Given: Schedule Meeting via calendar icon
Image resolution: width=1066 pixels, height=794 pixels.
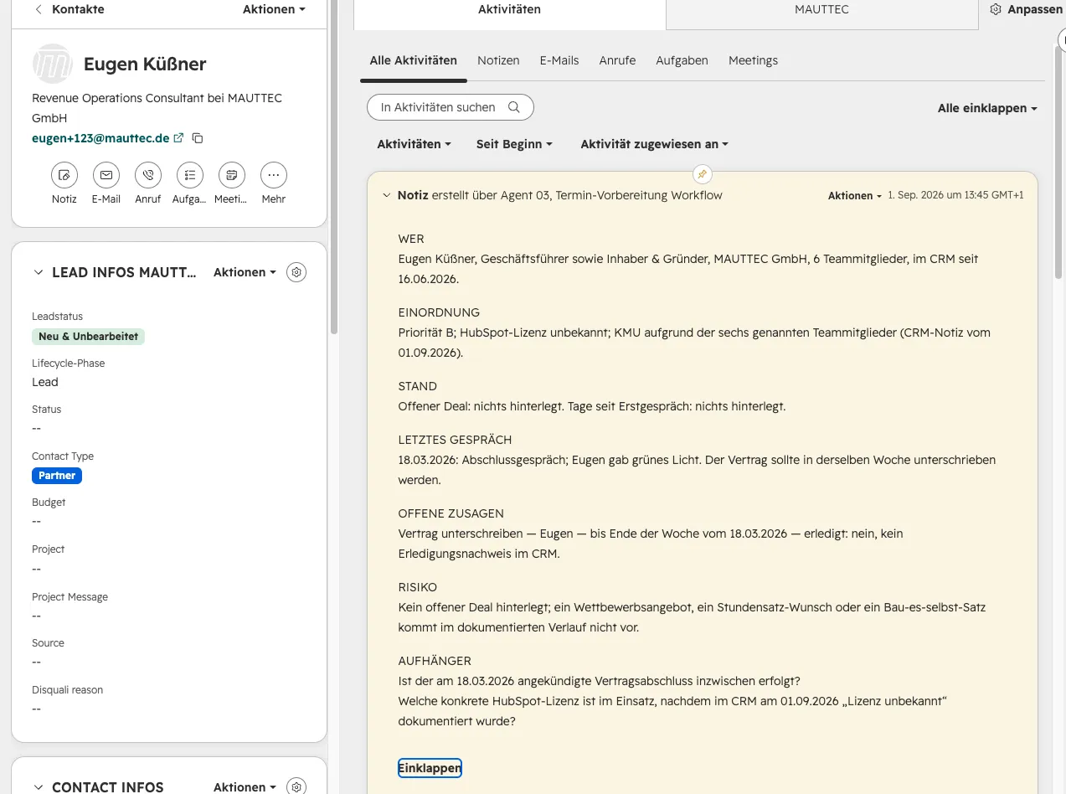Looking at the screenshot, I should point(232,175).
